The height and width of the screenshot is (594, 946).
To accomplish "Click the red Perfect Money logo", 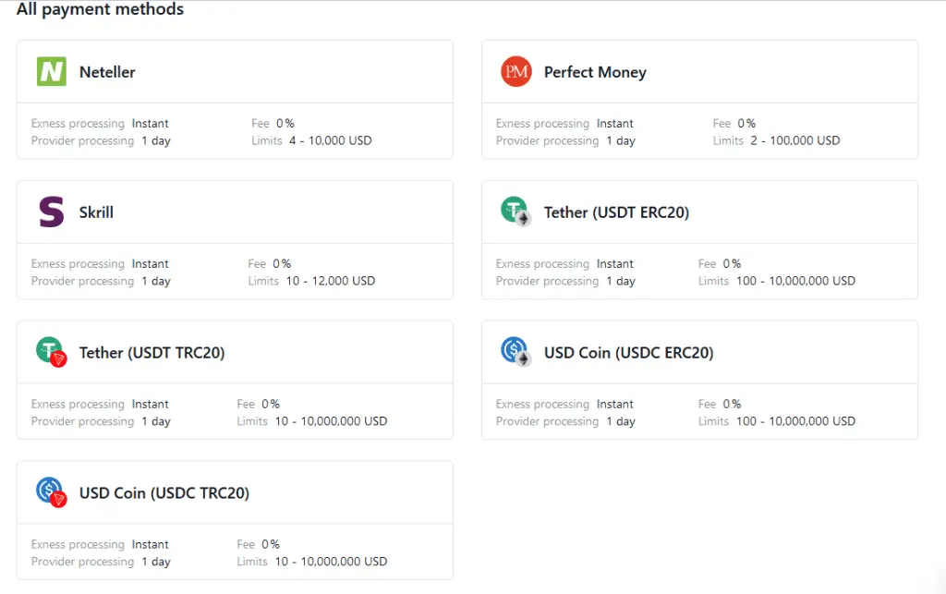I will tap(516, 72).
